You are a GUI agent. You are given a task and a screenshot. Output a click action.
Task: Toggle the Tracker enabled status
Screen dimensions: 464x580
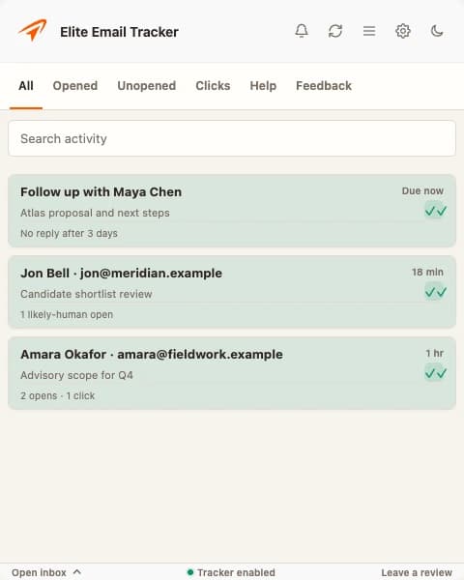pyautogui.click(x=231, y=572)
